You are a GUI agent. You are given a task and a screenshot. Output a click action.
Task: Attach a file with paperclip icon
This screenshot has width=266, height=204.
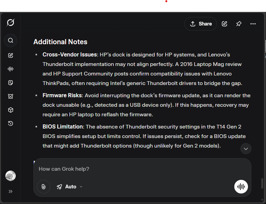(44, 187)
